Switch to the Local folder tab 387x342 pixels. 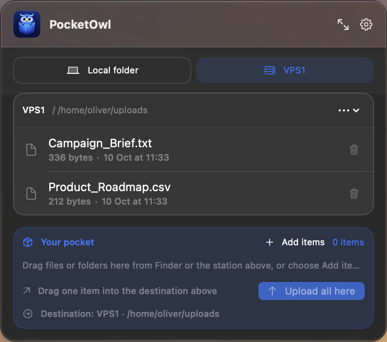[102, 70]
